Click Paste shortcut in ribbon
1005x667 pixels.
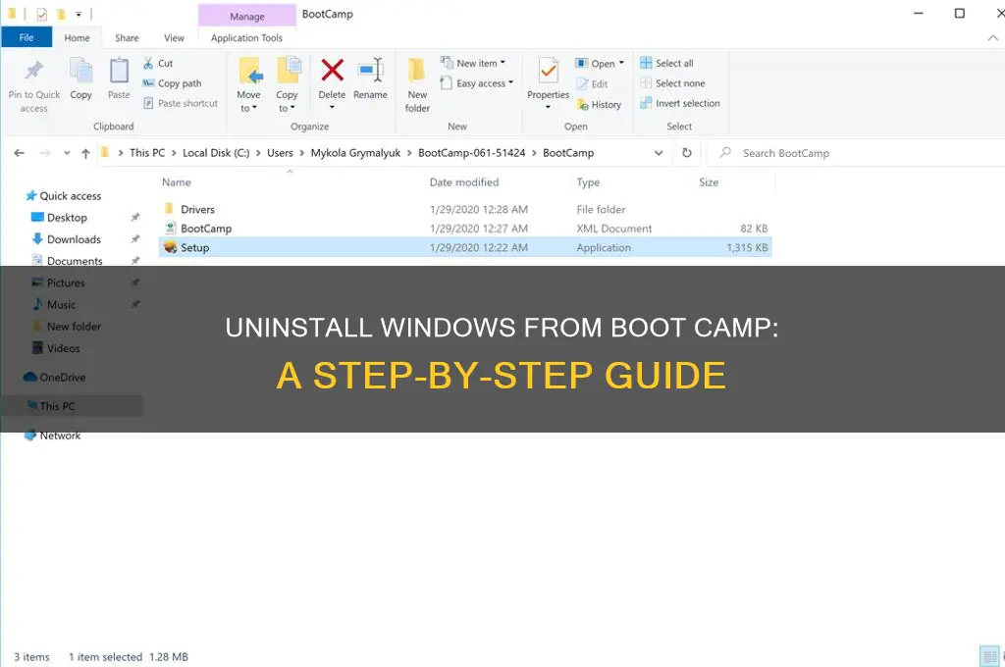coord(181,103)
